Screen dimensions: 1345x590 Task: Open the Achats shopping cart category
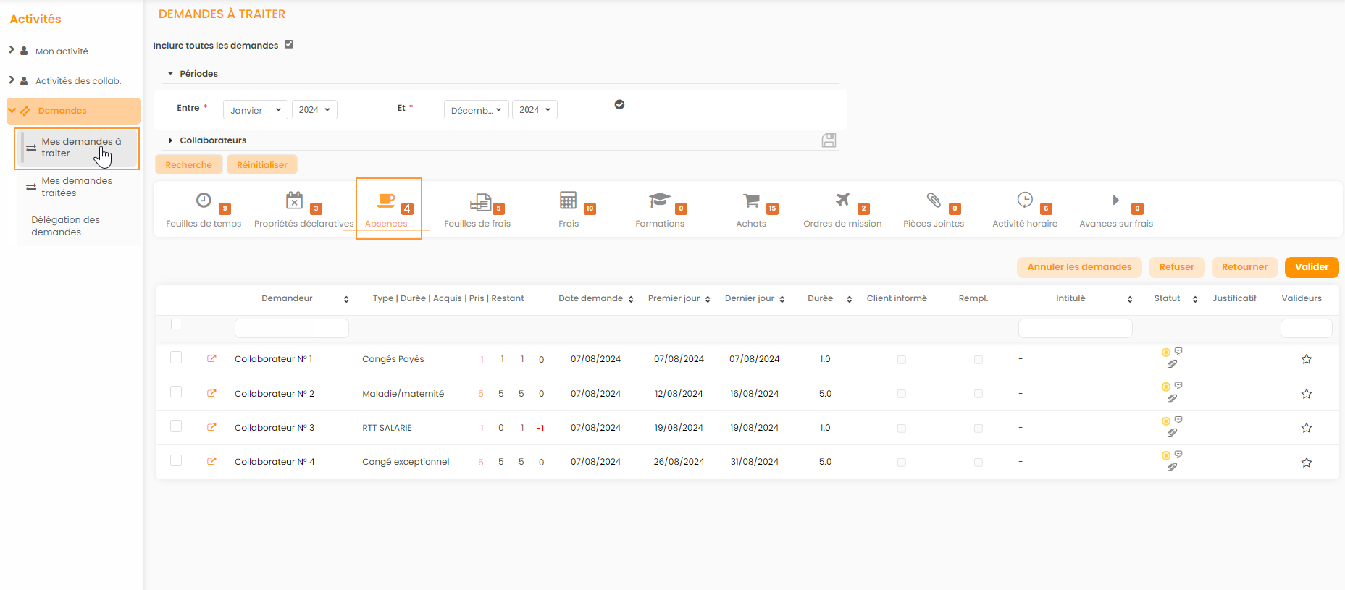(751, 209)
